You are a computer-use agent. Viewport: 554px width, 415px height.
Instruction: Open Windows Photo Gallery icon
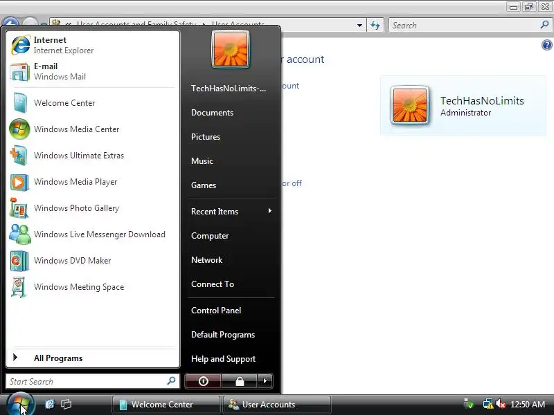pos(19,208)
